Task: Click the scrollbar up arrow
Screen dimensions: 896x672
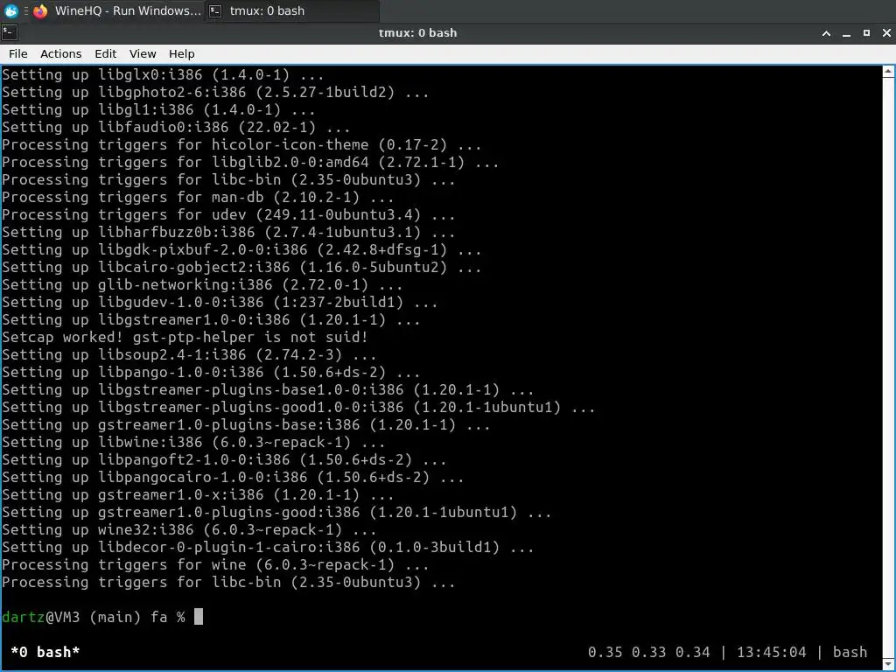Action: pyautogui.click(x=888, y=72)
